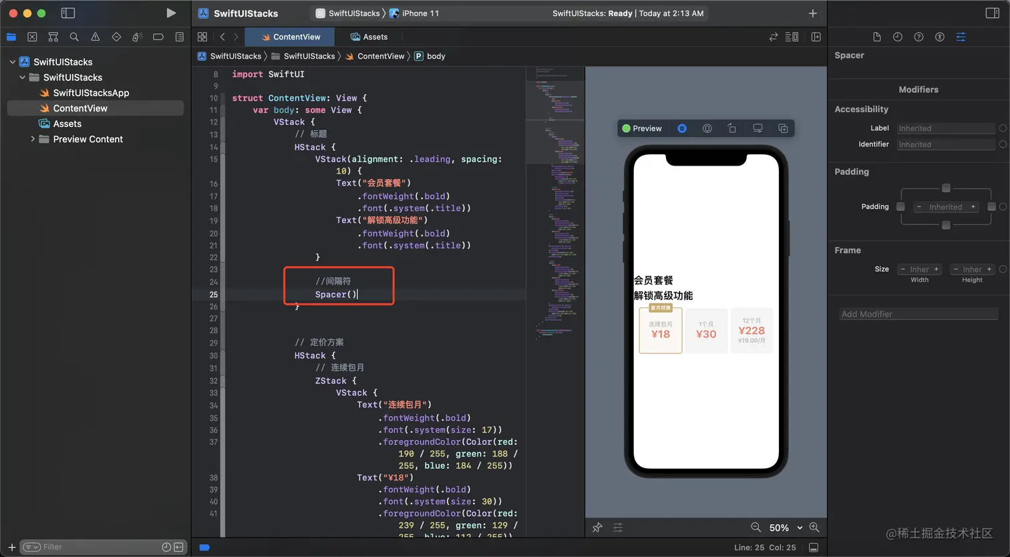Open the History inspector clock
This screenshot has width=1010, height=557.
tap(898, 37)
